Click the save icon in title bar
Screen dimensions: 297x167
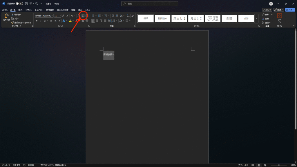(26, 4)
